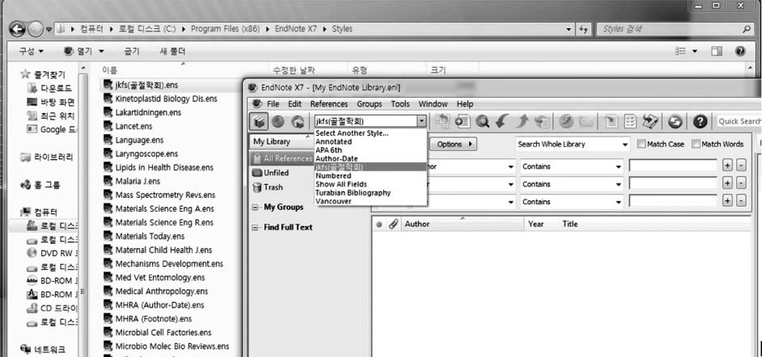The image size is (762, 357).
Task: Click the 굽기 button in Explorer toolbar
Action: 131,51
